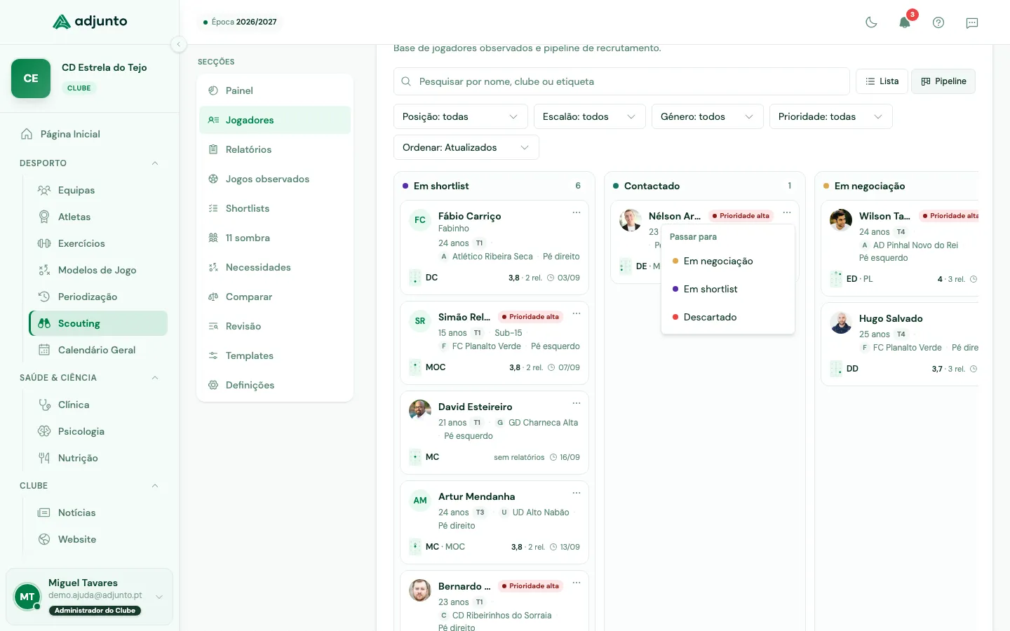Open the Prioridade: todas filter

click(x=830, y=116)
